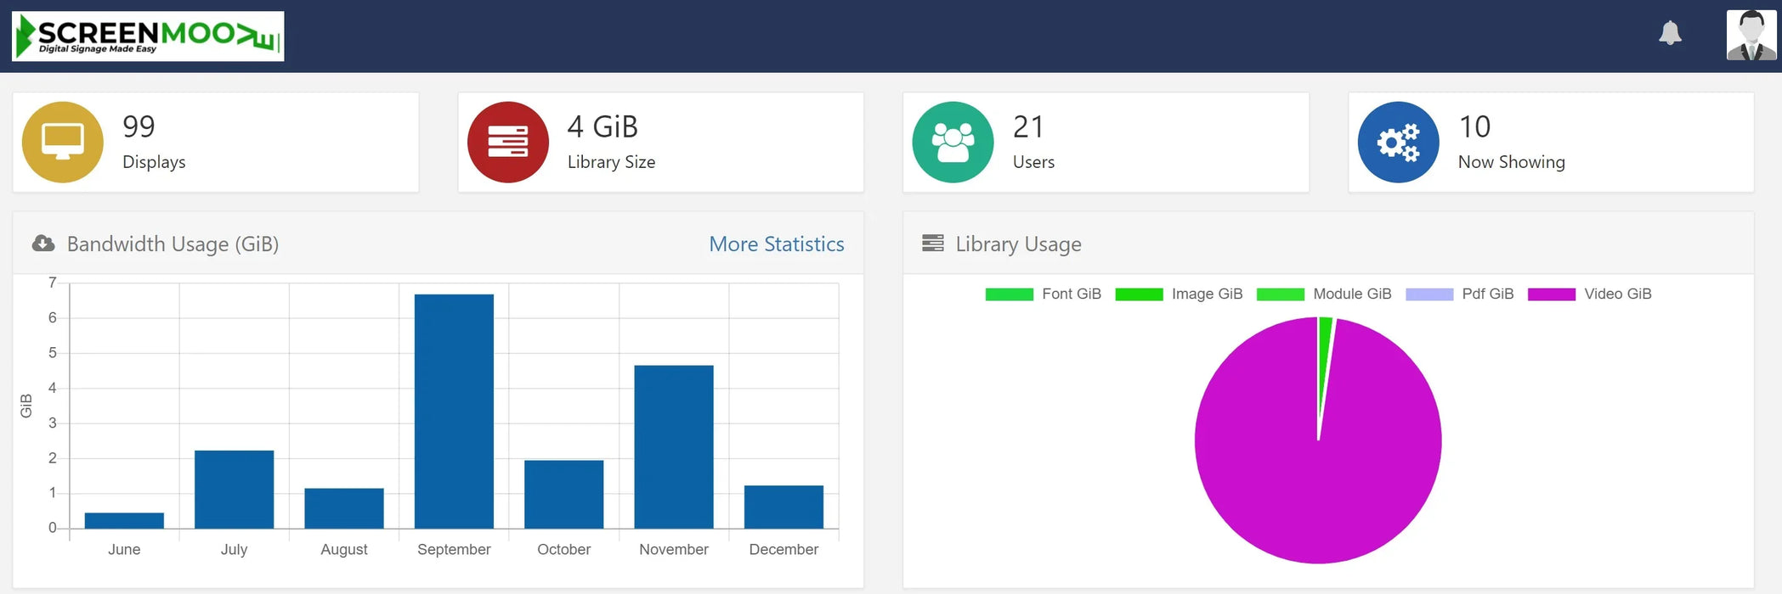Click the Library Usage list icon

[932, 244]
